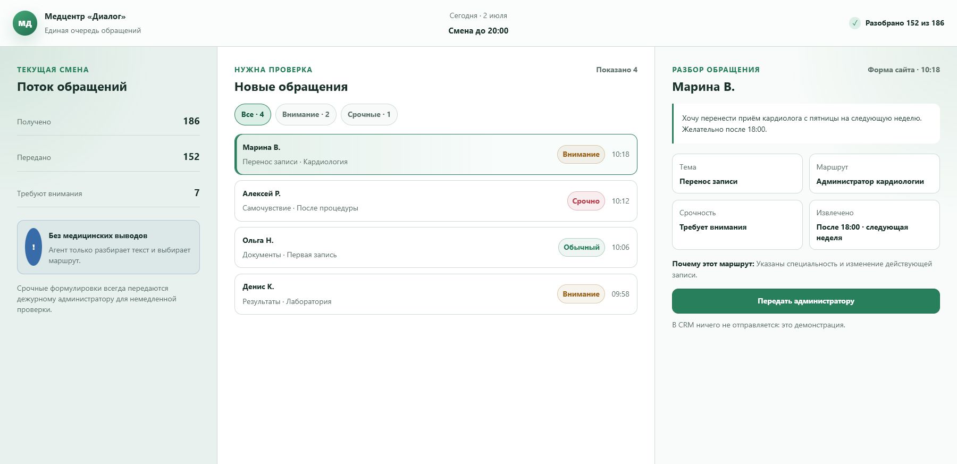
Task: Click the Поток обращений heading
Action: click(x=72, y=87)
